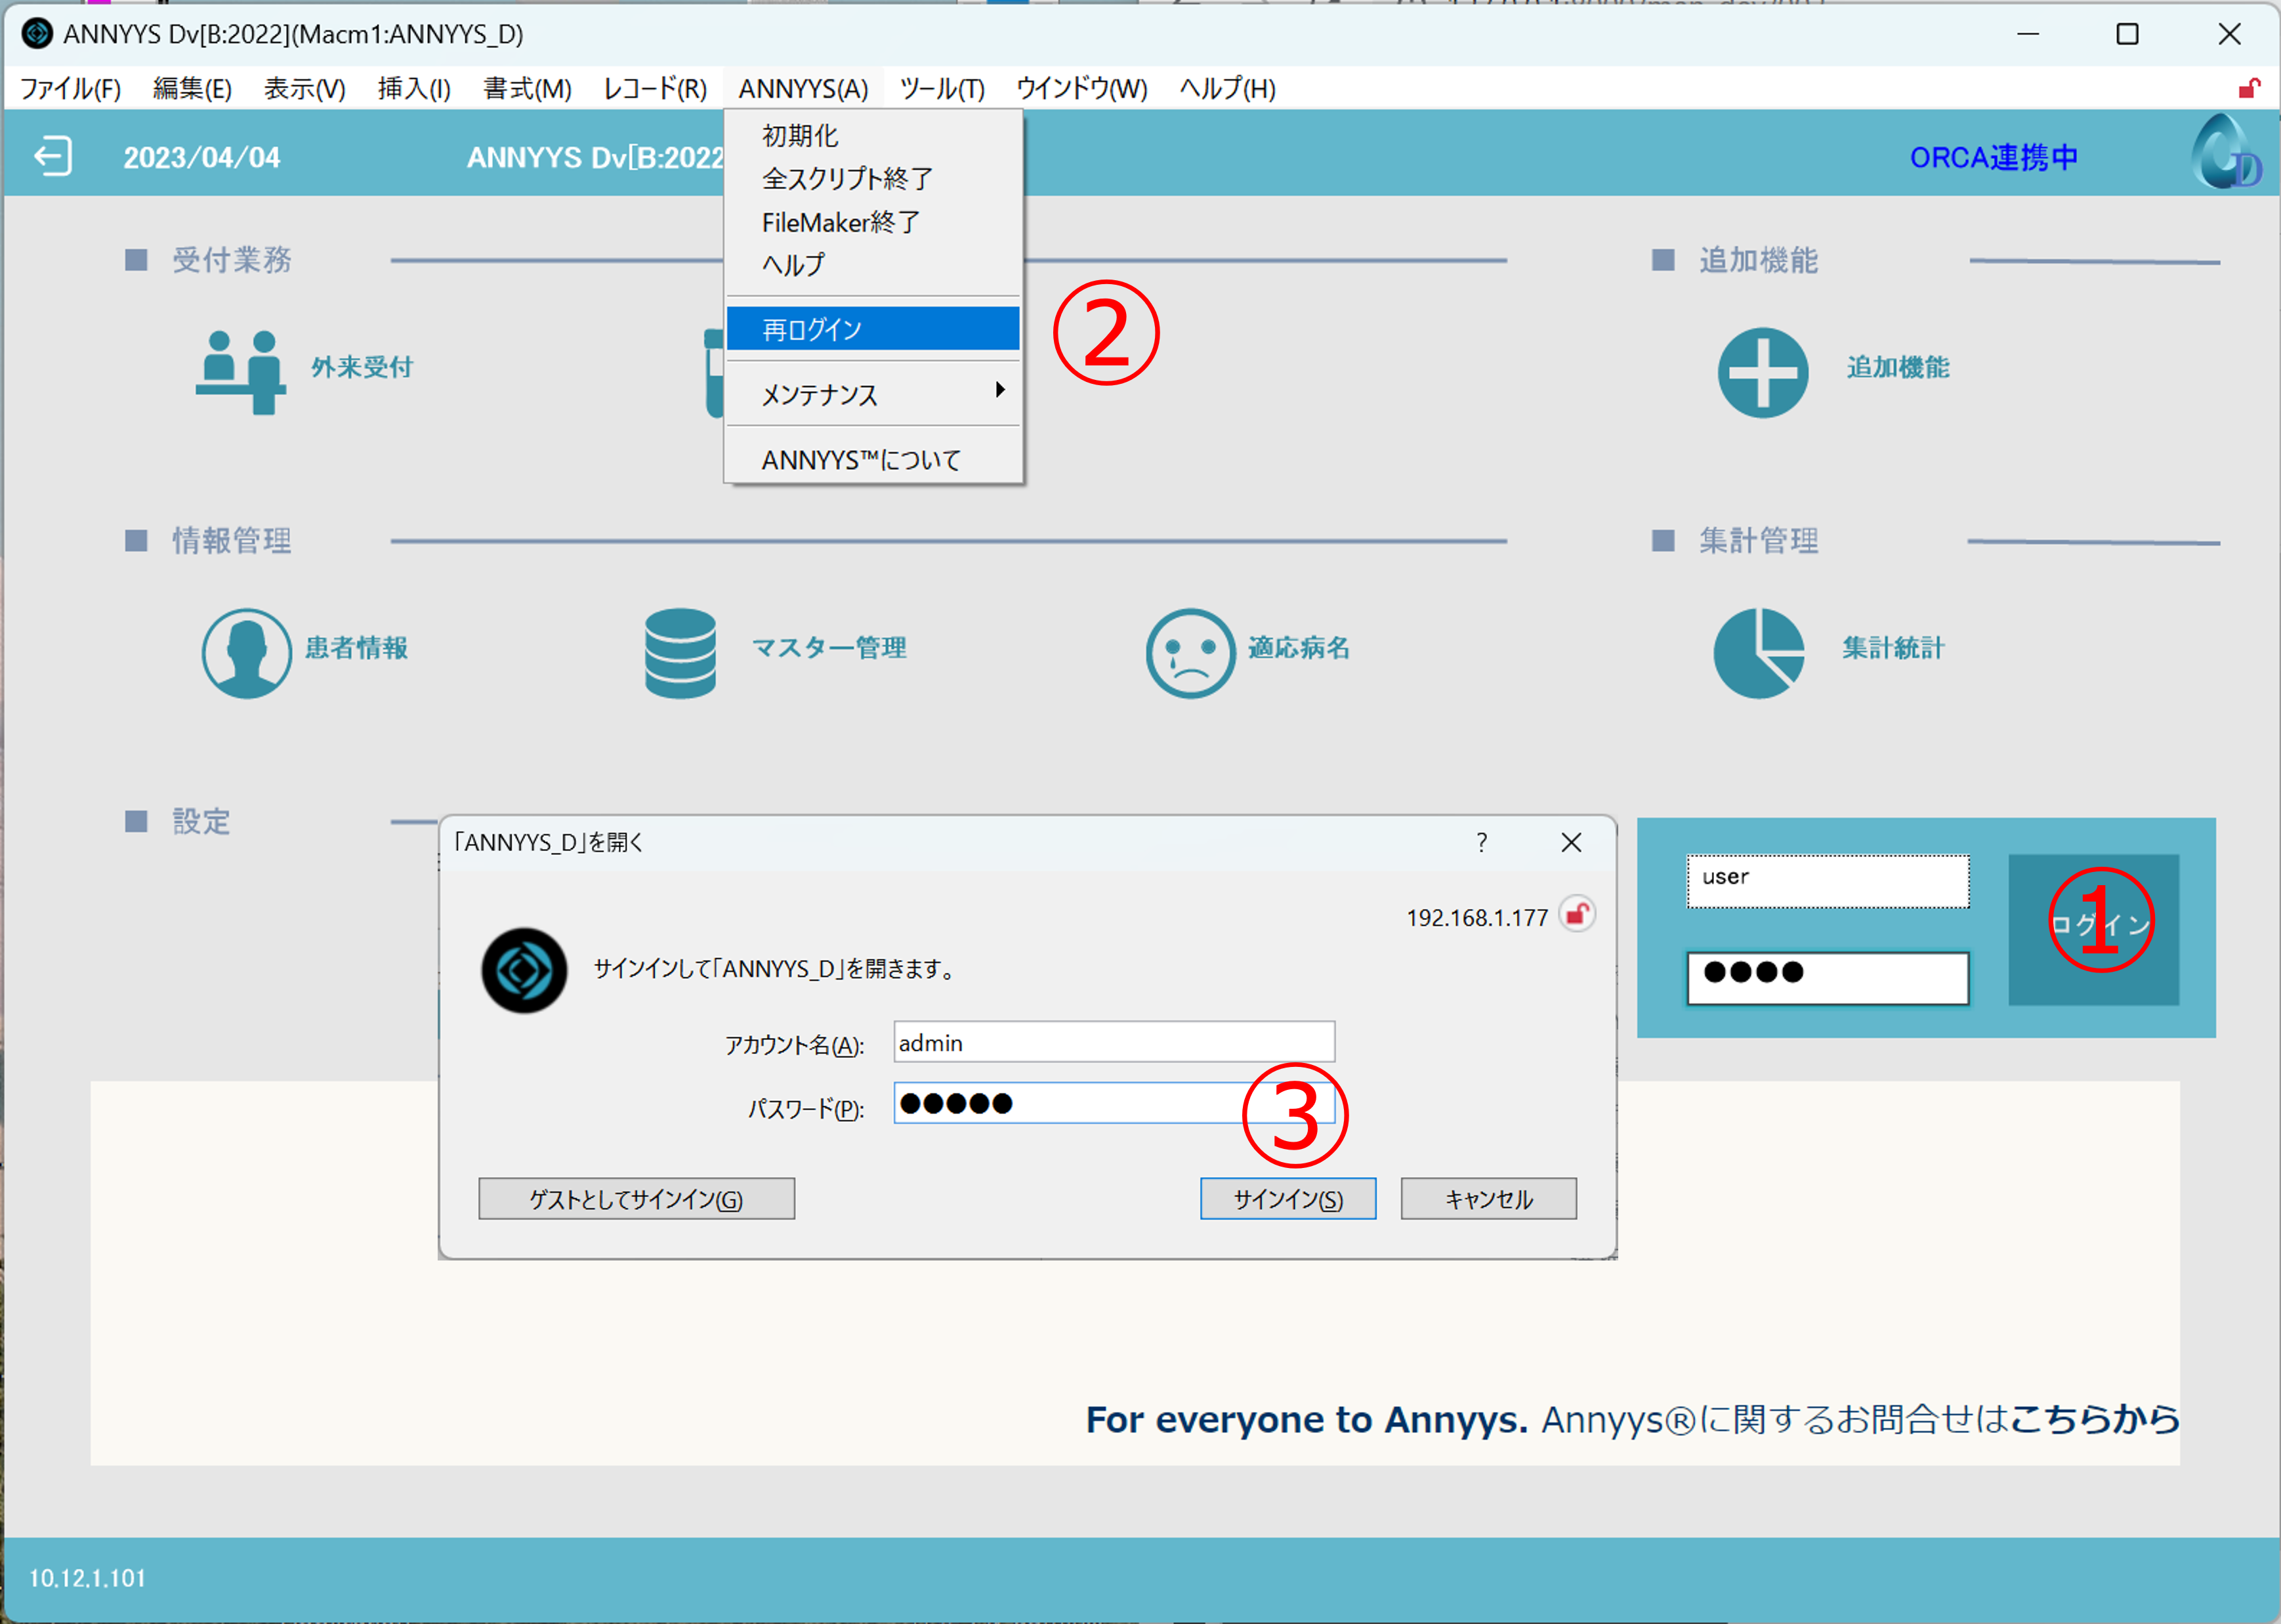Open the ウインドウ(W) menu
Image resolution: width=2281 pixels, height=1624 pixels.
1081,88
